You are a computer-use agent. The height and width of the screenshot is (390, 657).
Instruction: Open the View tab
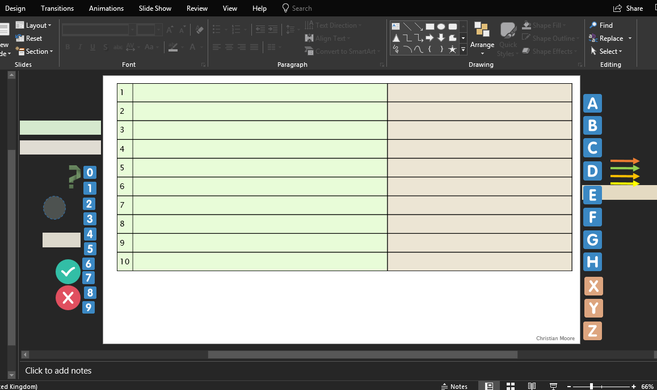(x=230, y=8)
